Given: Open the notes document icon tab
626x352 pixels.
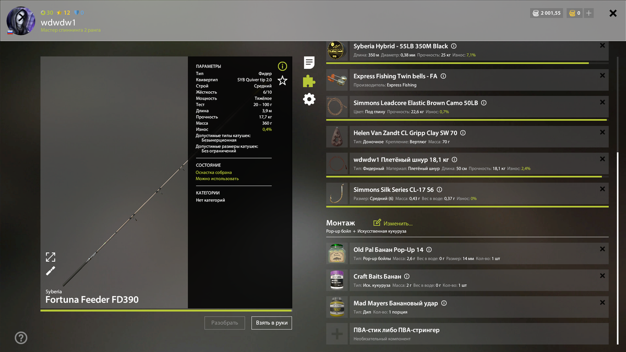Looking at the screenshot, I should click(x=309, y=63).
